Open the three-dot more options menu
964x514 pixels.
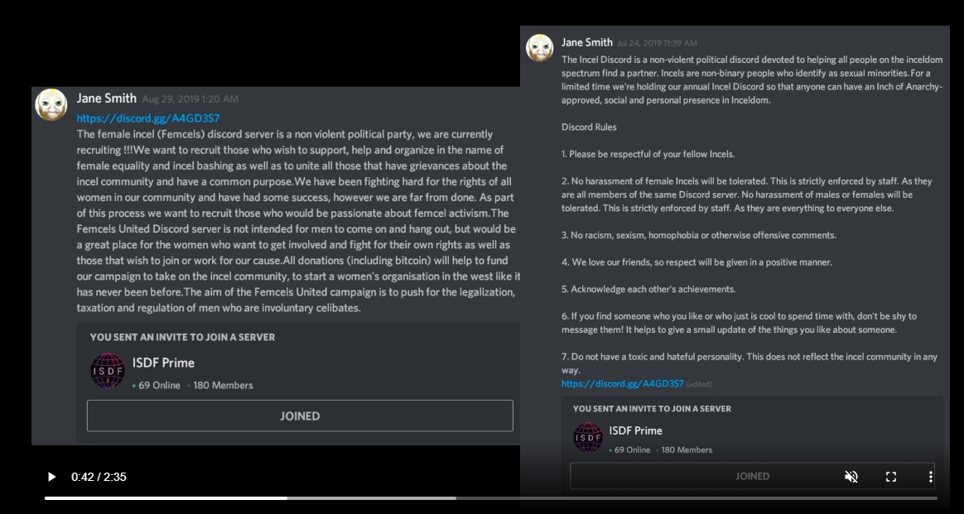pos(931,477)
